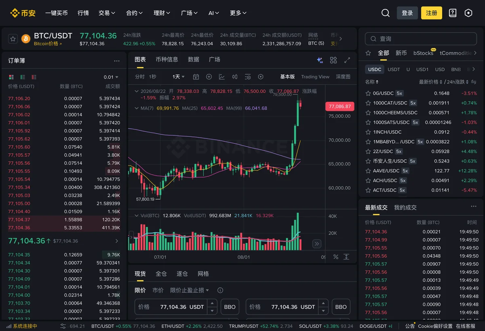Open the 更多 menu dropdown

238,13
